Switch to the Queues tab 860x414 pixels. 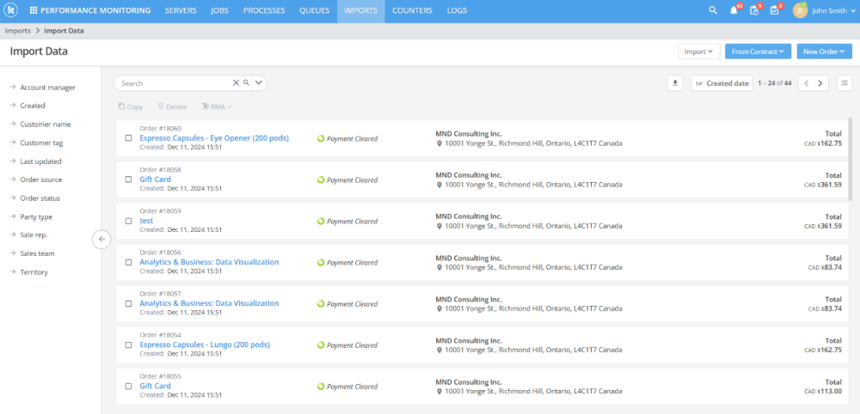pos(314,11)
